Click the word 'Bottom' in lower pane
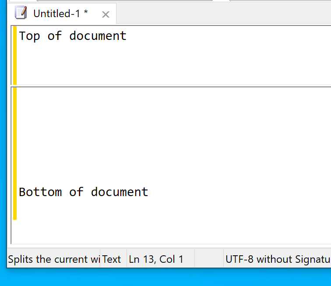 [x=40, y=192]
